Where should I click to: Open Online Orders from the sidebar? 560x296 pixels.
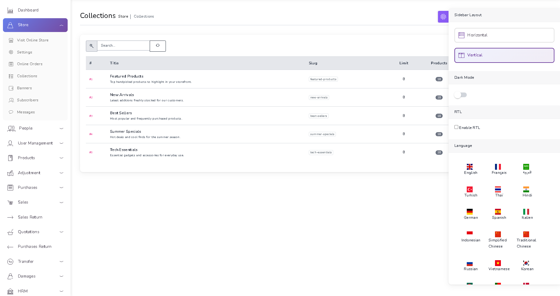(29, 64)
